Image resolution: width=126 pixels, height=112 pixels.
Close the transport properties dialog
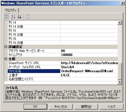point(122,3)
